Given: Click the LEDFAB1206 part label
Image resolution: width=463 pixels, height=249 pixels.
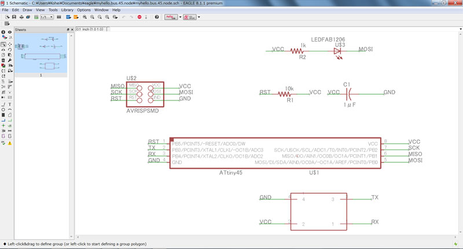Looking at the screenshot, I should point(328,39).
